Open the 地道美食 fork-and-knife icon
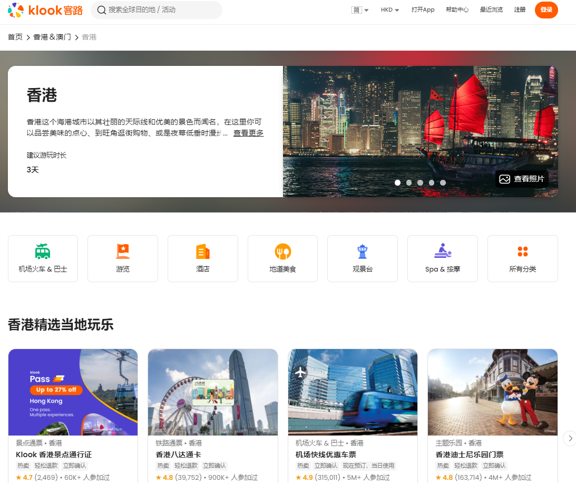This screenshot has width=576, height=483. point(282,252)
